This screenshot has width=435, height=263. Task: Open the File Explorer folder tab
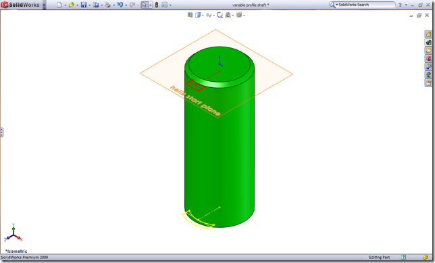(428, 50)
